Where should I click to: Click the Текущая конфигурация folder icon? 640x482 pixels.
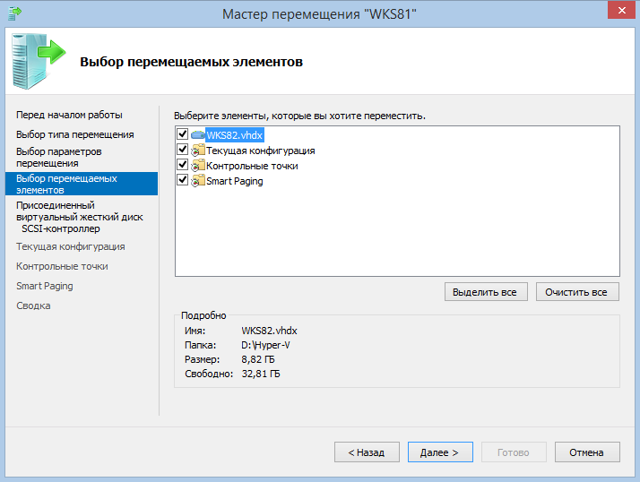point(198,151)
